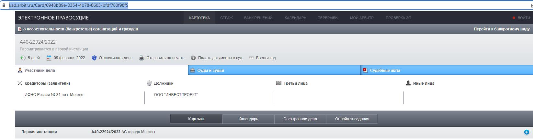Click Подать документы в суд link

[x=220, y=58]
